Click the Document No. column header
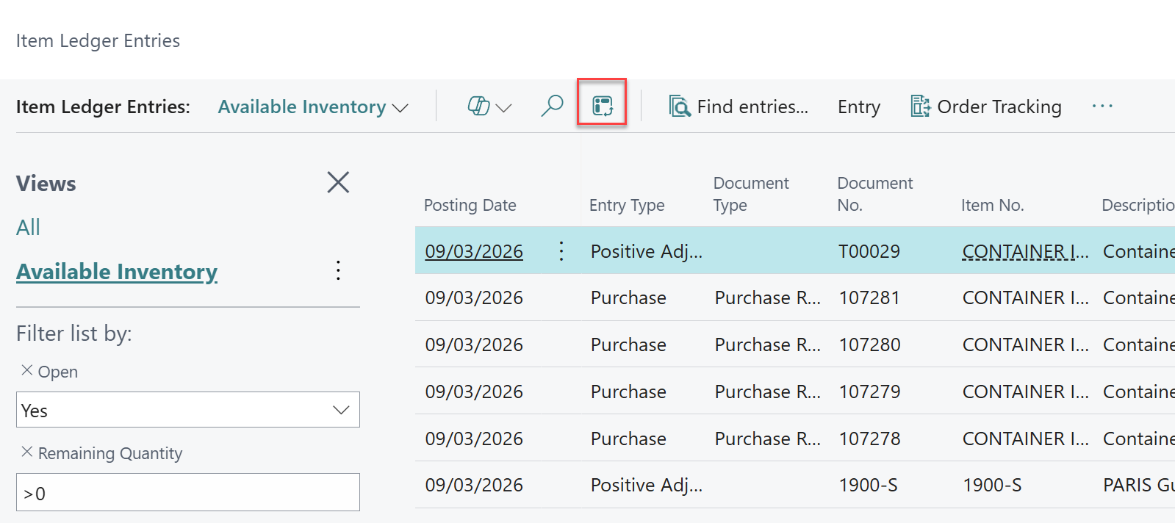Screen dimensions: 1175x523 (x=874, y=194)
